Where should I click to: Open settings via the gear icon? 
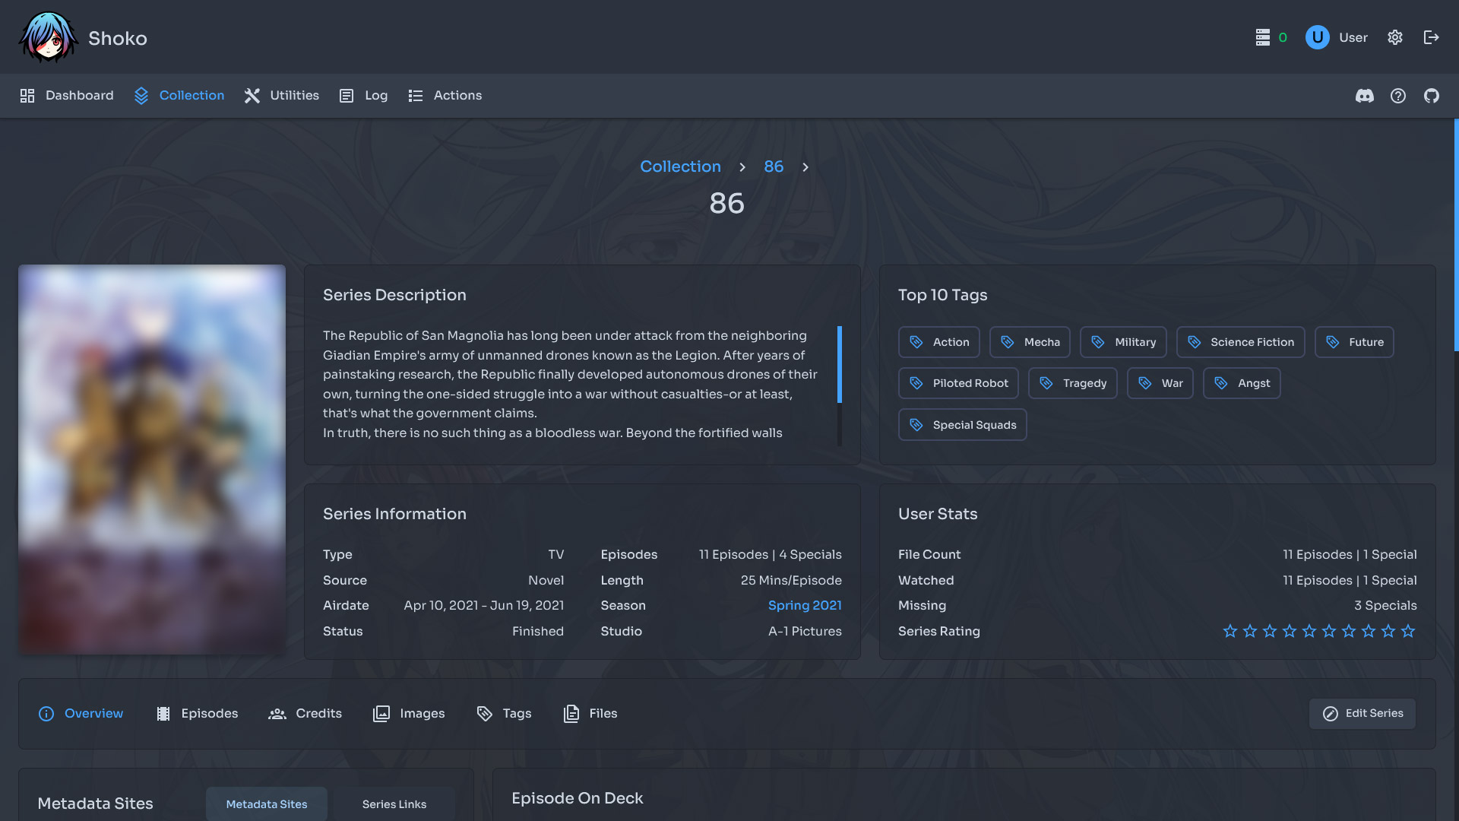tap(1394, 37)
